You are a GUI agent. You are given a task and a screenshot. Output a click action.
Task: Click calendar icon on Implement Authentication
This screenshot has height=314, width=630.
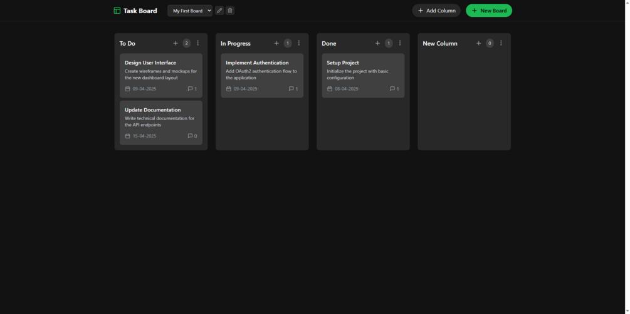(x=229, y=89)
